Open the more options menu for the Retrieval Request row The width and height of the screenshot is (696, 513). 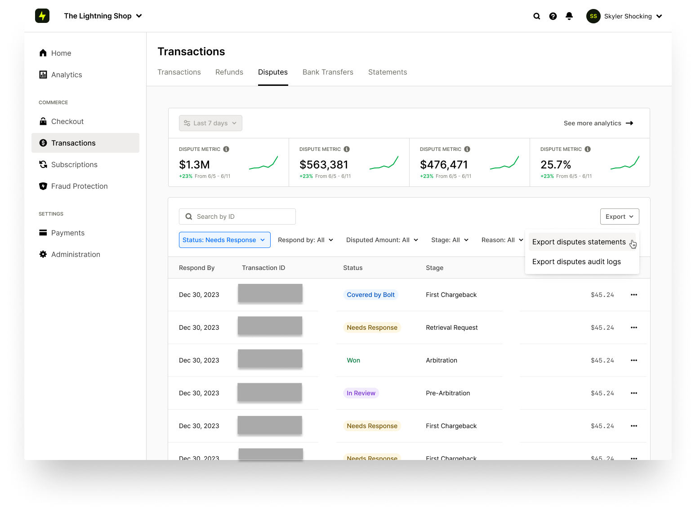coord(634,327)
